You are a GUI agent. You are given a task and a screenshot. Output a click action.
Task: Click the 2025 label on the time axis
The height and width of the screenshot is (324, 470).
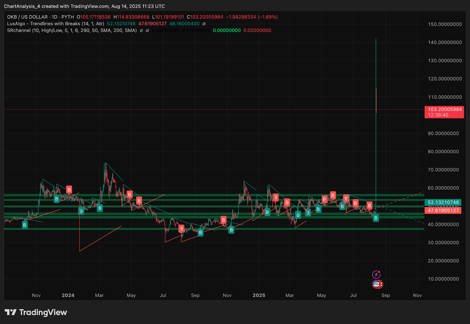pyautogui.click(x=259, y=295)
